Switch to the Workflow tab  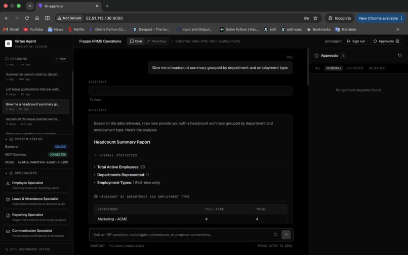pos(156,41)
